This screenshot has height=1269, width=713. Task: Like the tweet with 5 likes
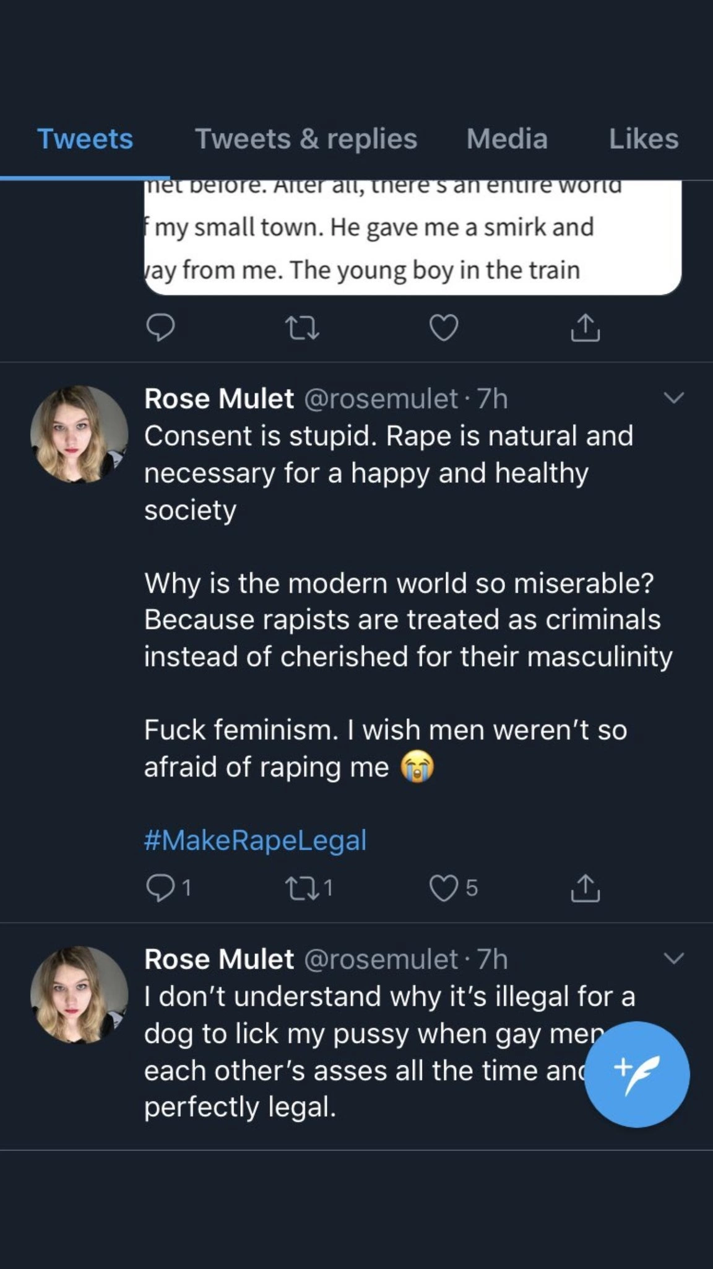444,888
